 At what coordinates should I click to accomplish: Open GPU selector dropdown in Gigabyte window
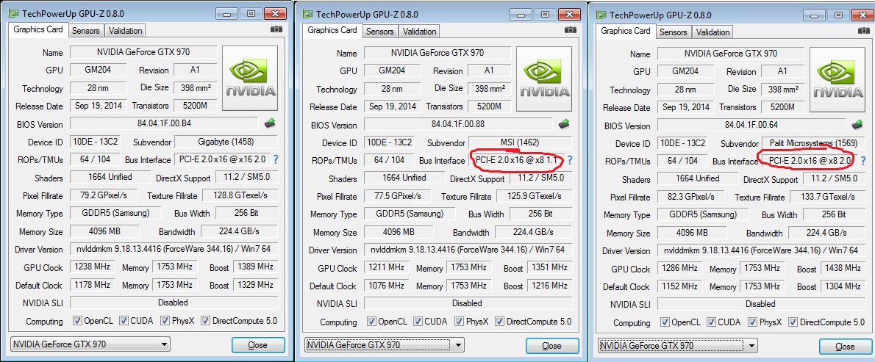click(90, 344)
